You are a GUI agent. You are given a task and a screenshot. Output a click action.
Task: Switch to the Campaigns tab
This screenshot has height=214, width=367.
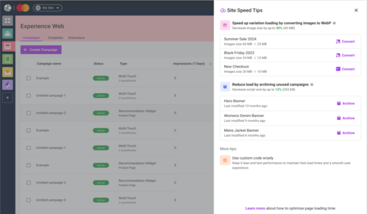32,38
